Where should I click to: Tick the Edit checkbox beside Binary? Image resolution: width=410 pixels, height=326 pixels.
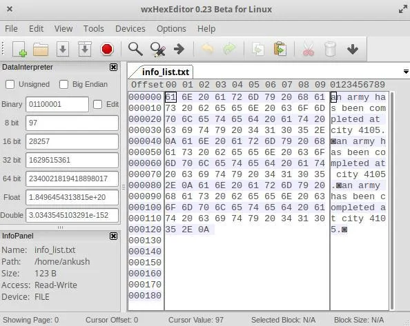pos(97,104)
